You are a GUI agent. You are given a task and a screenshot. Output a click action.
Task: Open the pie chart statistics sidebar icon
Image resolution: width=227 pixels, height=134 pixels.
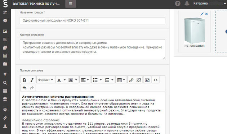point(5,20)
